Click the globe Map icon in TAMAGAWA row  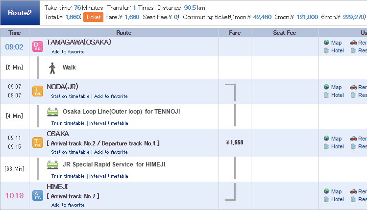326,43
